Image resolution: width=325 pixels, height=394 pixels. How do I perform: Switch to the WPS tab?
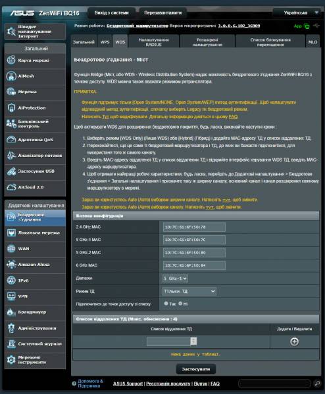105,42
